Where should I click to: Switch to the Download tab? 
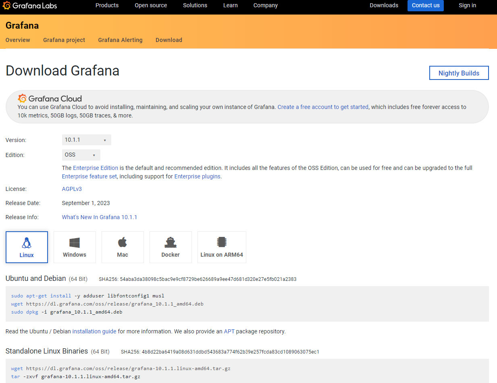point(169,40)
